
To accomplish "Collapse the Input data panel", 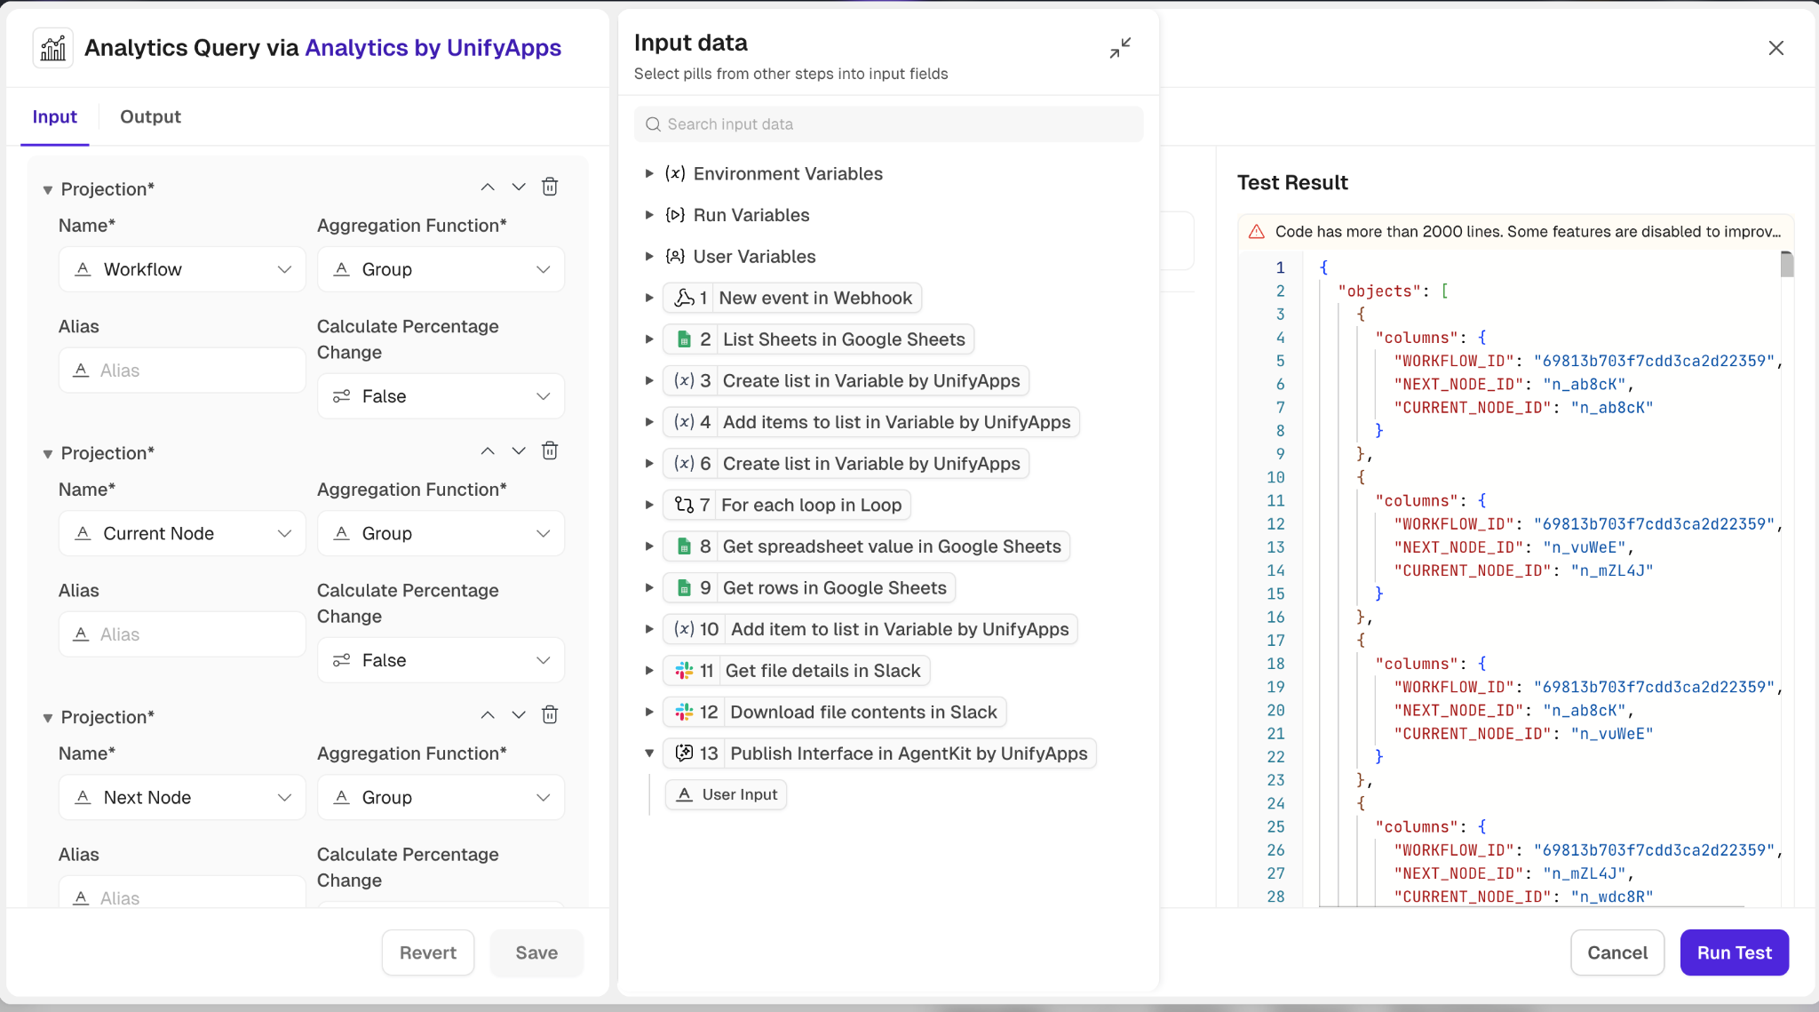I will coord(1120,48).
